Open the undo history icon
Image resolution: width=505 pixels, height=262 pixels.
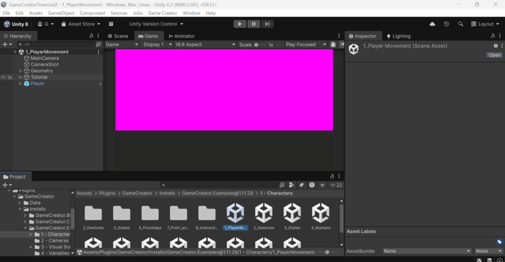(x=446, y=24)
